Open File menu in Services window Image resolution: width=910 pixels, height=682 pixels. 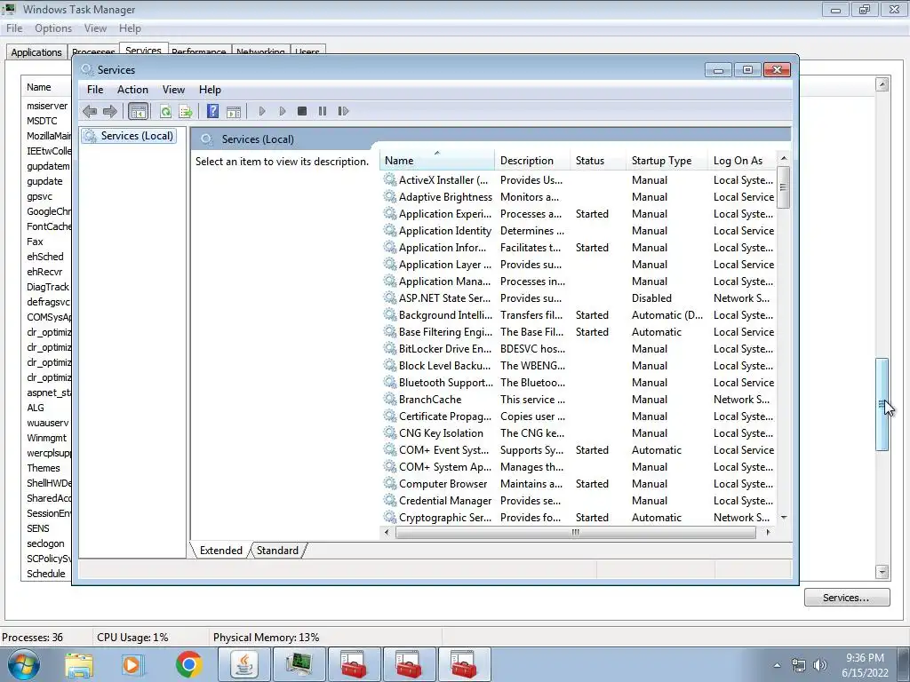[x=95, y=90]
